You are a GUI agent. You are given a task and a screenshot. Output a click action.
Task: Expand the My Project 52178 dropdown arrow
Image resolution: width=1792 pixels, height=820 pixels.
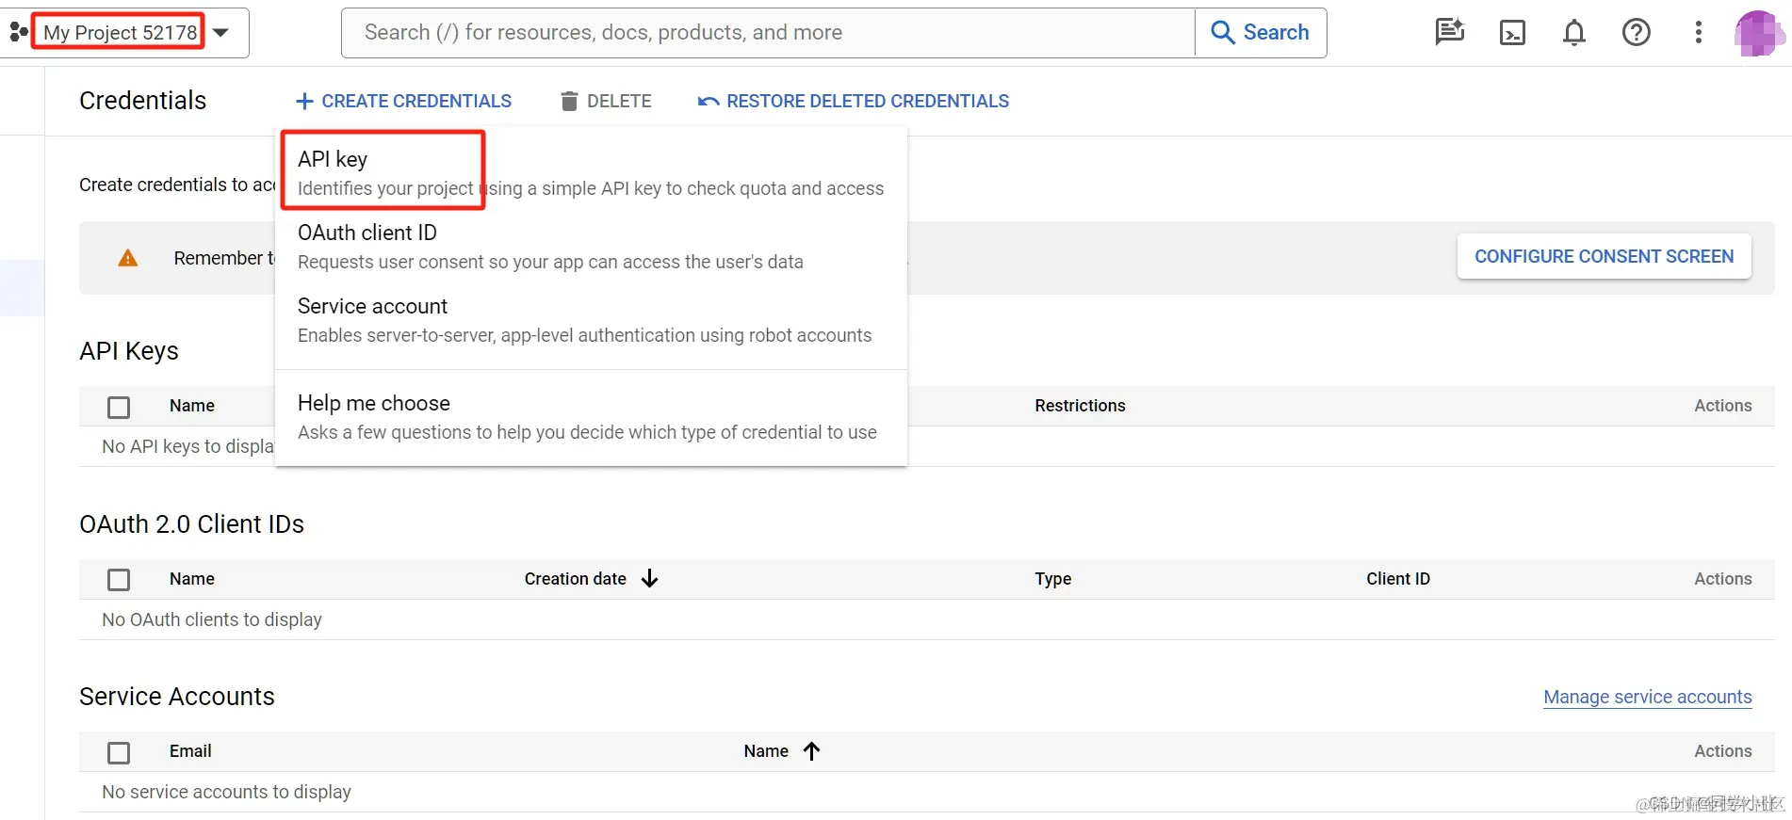pos(220,33)
